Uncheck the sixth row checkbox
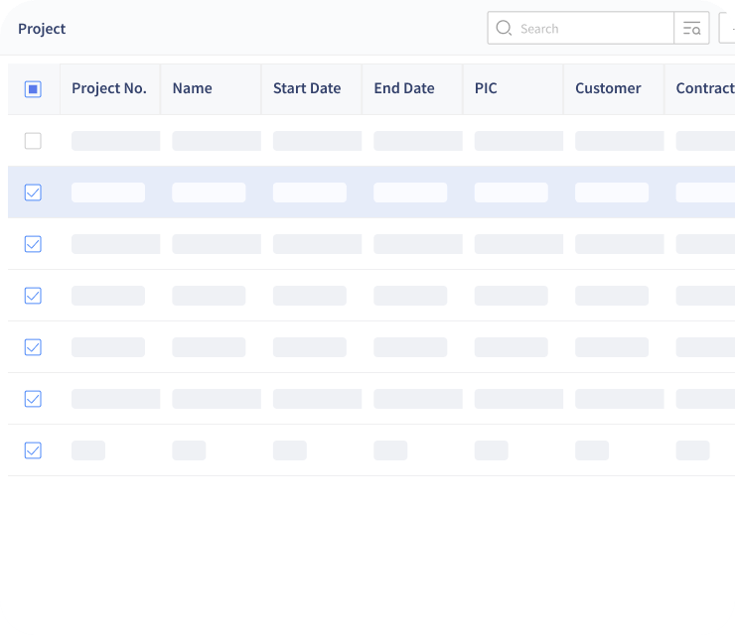 [x=33, y=399]
